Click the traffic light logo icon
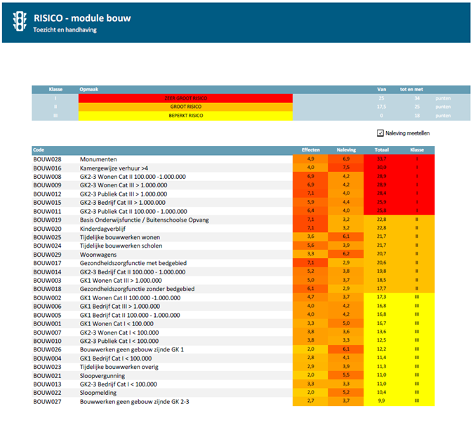Image resolution: width=473 pixels, height=430 pixels. tap(19, 22)
